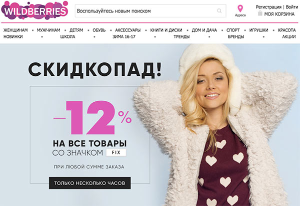The height and width of the screenshot is (206, 300).
Task: Open the Регистрация link
Action: [x=268, y=7]
